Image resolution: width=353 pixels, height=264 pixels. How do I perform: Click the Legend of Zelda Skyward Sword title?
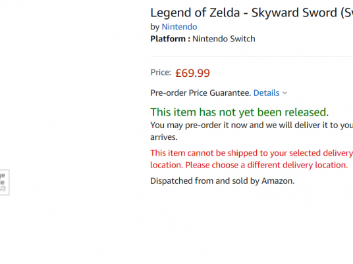(252, 12)
